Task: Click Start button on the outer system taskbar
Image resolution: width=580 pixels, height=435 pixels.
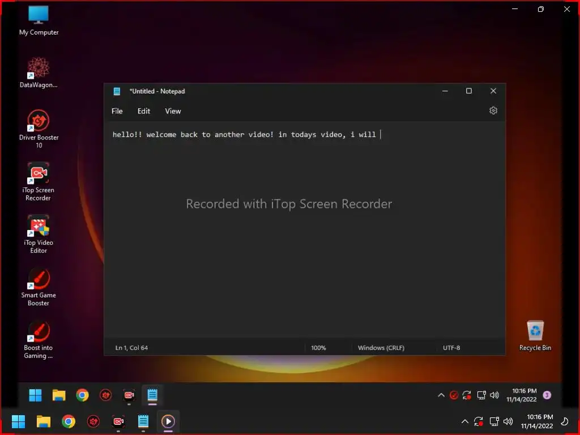Action: coord(19,421)
